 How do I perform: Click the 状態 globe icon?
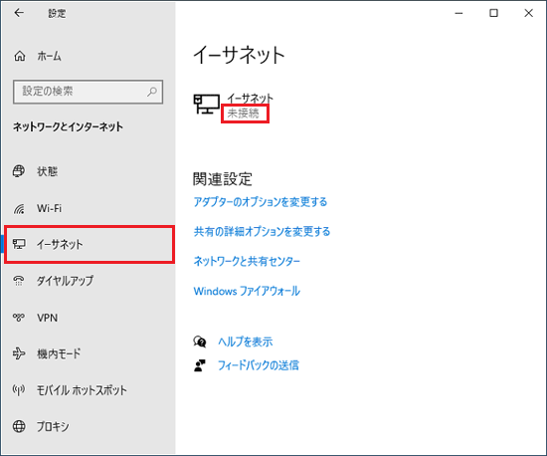(19, 171)
